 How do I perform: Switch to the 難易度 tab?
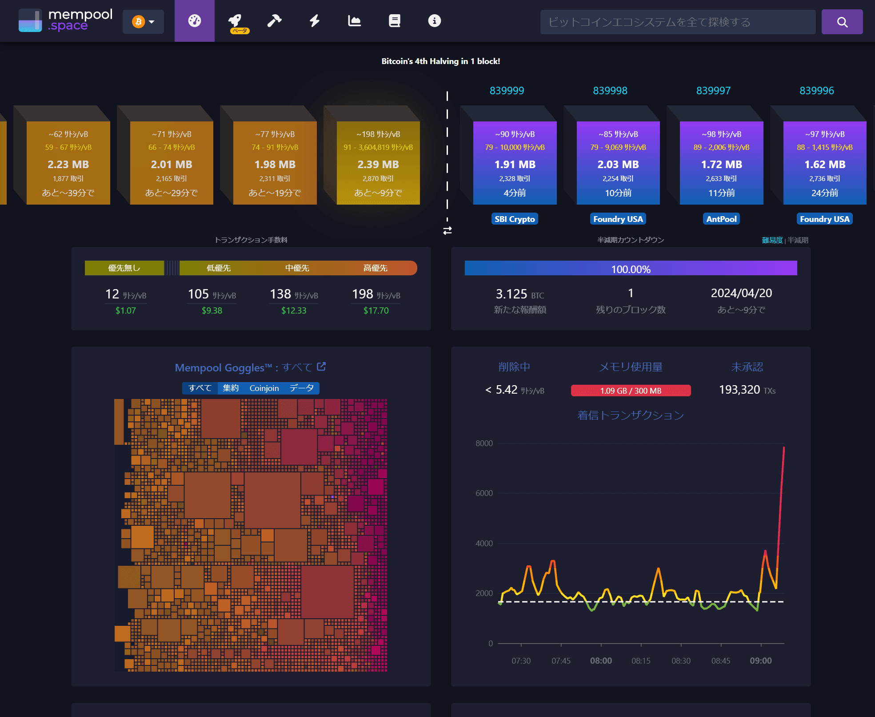point(772,240)
